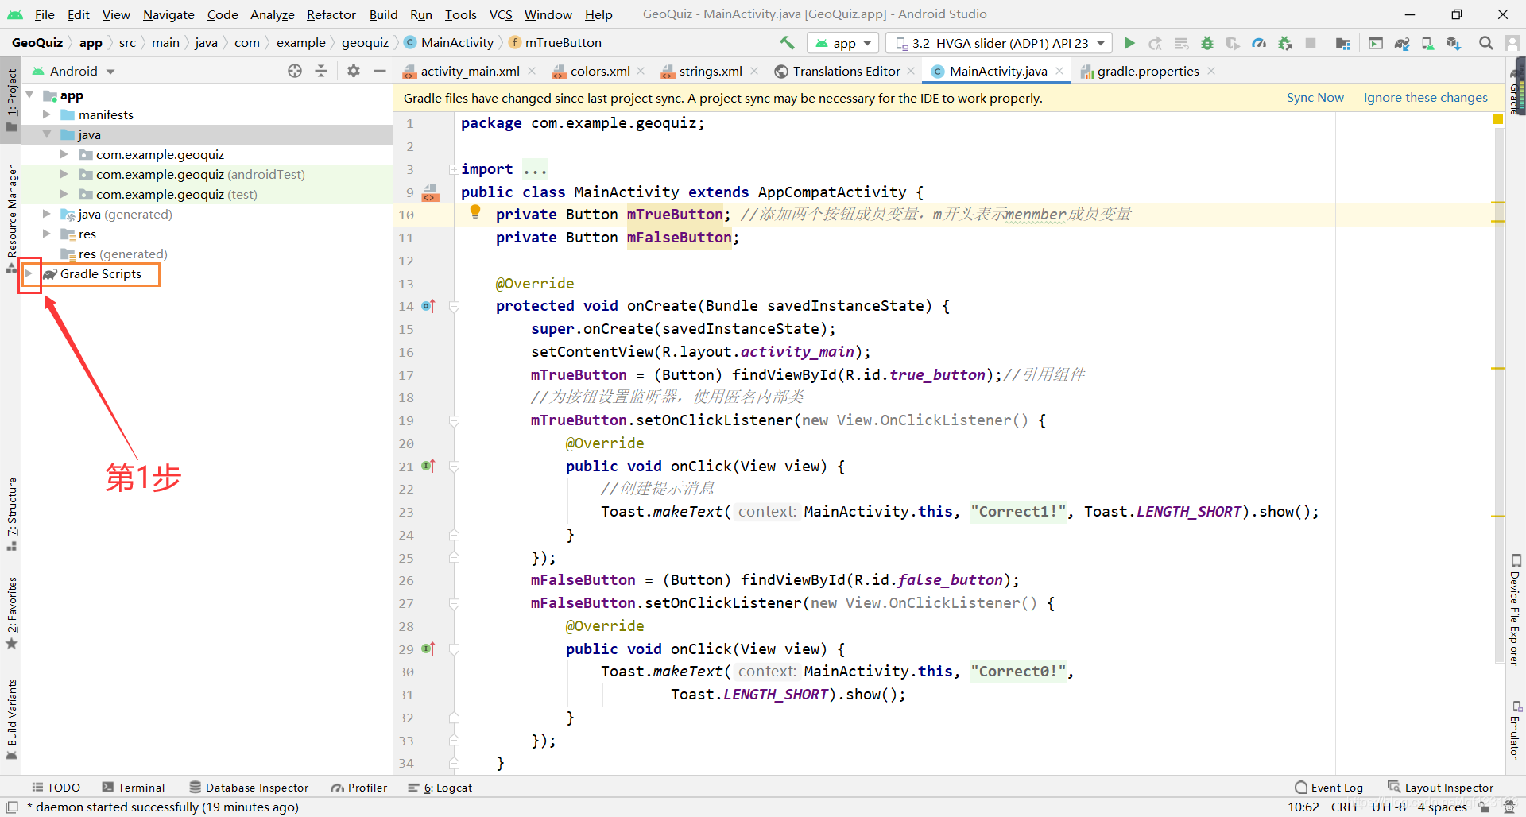The height and width of the screenshot is (817, 1526).
Task: Run the app with green play button
Action: [1129, 43]
